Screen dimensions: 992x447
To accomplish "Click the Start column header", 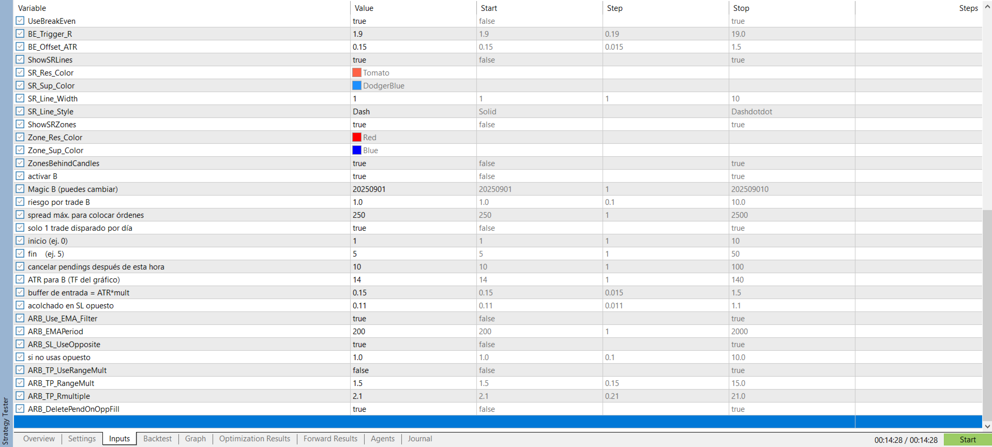I will pos(539,8).
